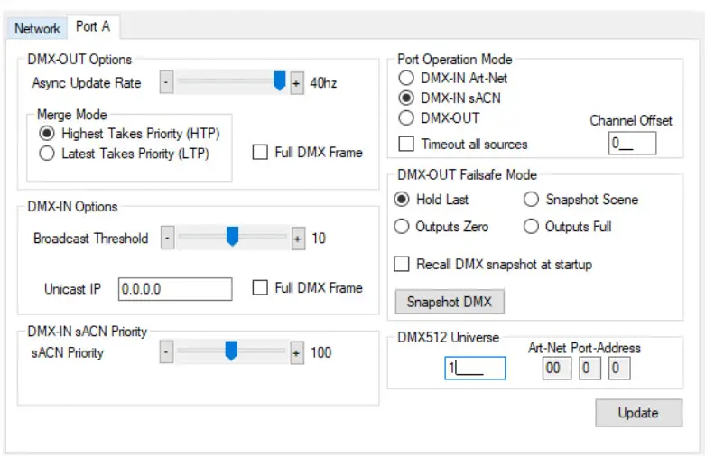Image resolution: width=724 pixels, height=468 pixels.
Task: Click the 40hz rate value
Action: pos(323,83)
